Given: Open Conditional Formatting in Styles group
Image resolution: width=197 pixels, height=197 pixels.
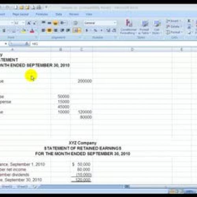Looking at the screenshot, I should [x=128, y=27].
